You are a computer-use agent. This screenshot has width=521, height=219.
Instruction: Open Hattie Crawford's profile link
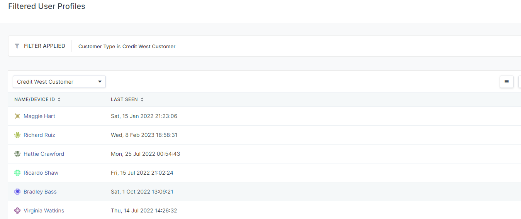click(x=44, y=154)
